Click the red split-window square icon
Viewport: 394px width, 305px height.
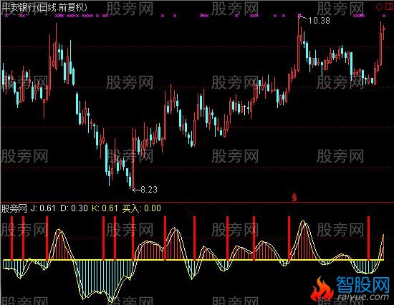(389, 6)
